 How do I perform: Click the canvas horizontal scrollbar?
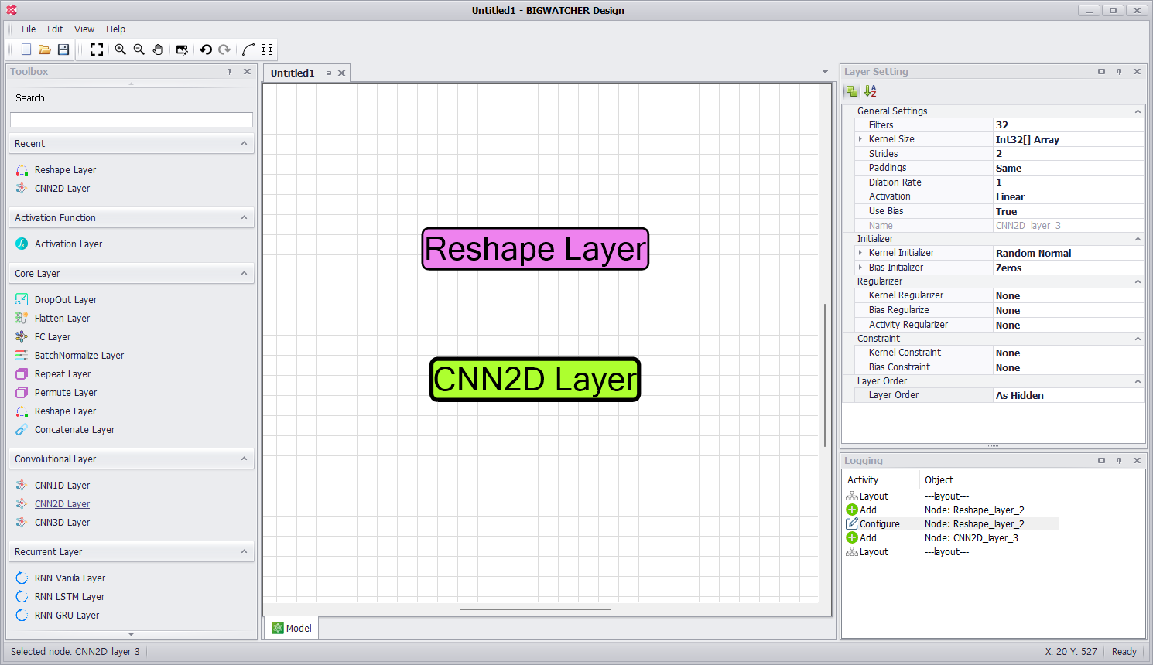coord(535,609)
